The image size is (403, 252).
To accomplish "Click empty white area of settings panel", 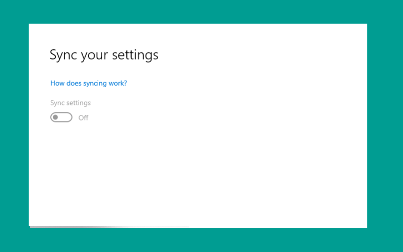I will (231, 154).
